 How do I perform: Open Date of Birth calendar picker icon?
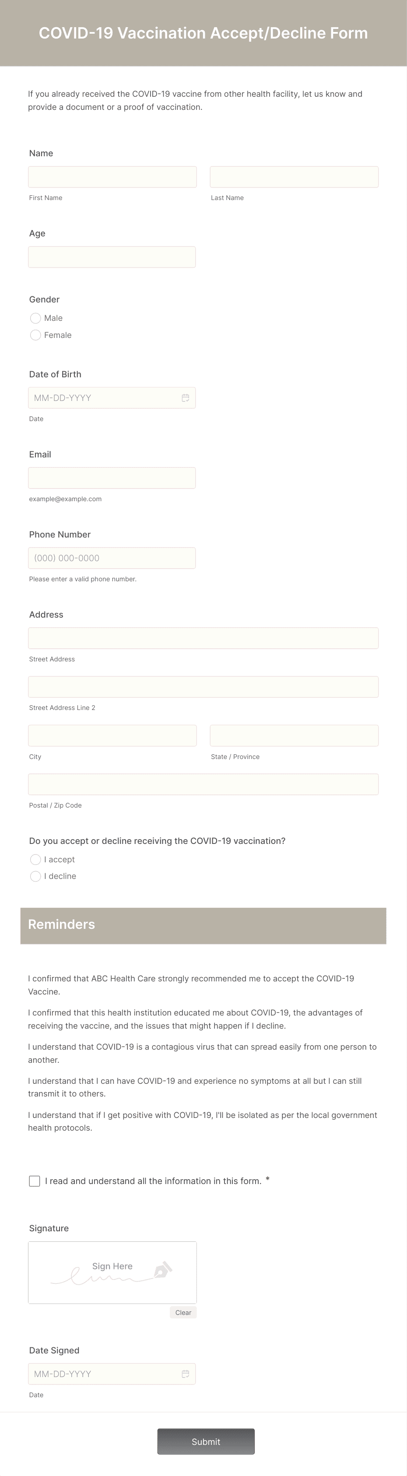(185, 397)
